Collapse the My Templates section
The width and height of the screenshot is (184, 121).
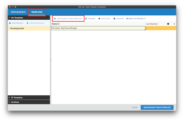coord(9,18)
